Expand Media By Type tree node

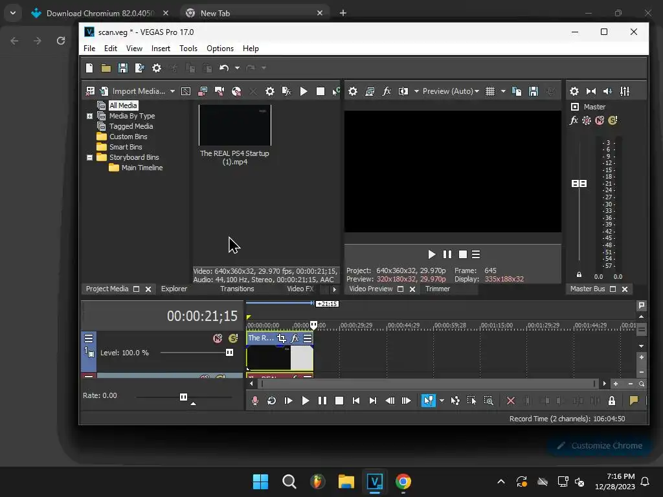[89, 116]
